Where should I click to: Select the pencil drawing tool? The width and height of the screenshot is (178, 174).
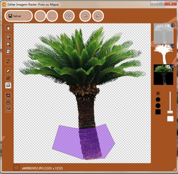8,61
